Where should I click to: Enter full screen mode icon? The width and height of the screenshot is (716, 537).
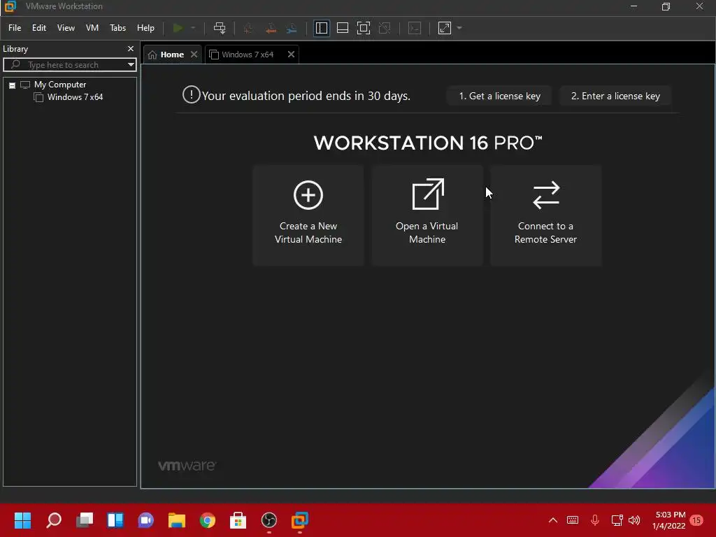(364, 28)
